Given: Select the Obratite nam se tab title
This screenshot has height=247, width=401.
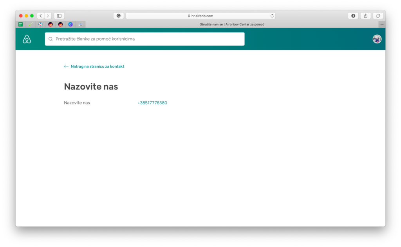Looking at the screenshot, I should [x=232, y=25].
